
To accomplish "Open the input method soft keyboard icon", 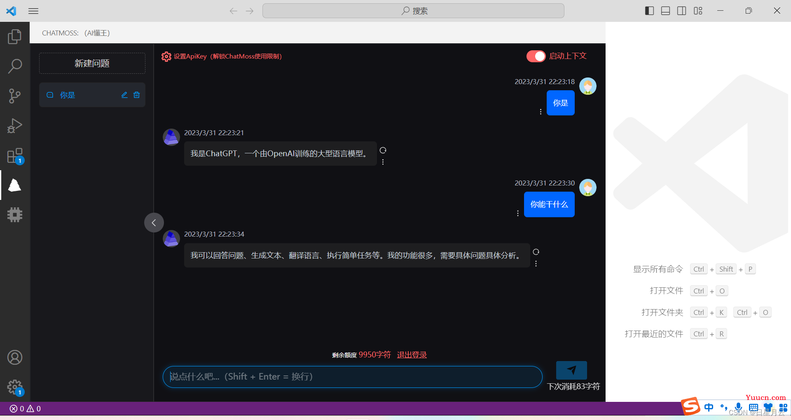I will pyautogui.click(x=754, y=407).
